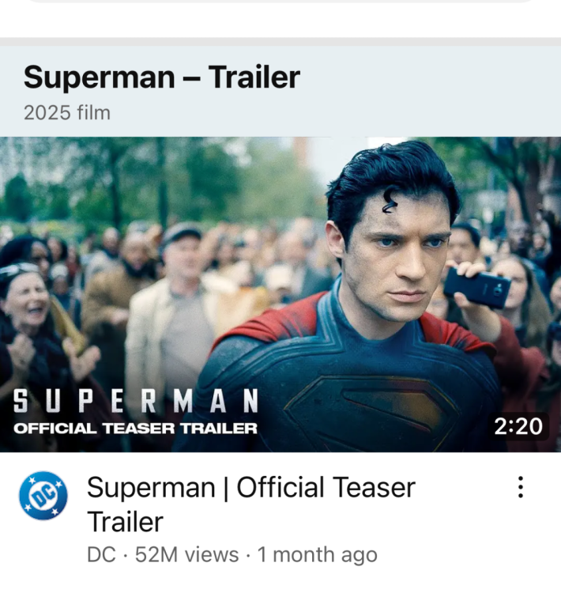Select the "Superman – Trailer" heading
Screen dimensions: 561x593
(x=162, y=77)
